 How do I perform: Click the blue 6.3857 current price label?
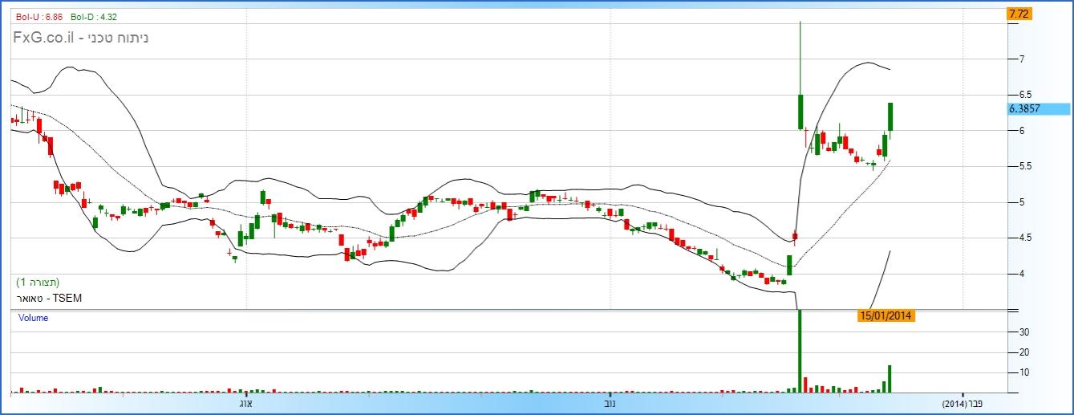tap(1039, 109)
